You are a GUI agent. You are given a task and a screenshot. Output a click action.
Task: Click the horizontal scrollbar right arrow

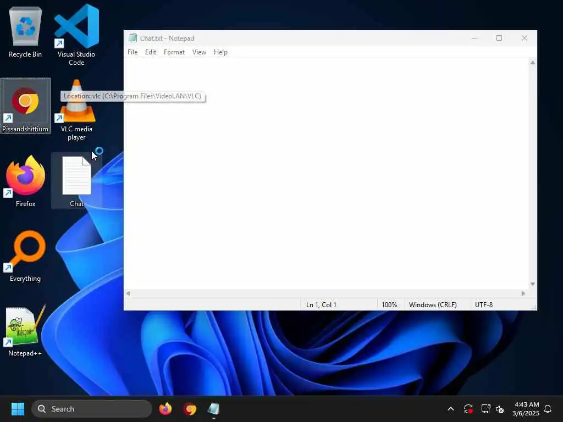523,293
